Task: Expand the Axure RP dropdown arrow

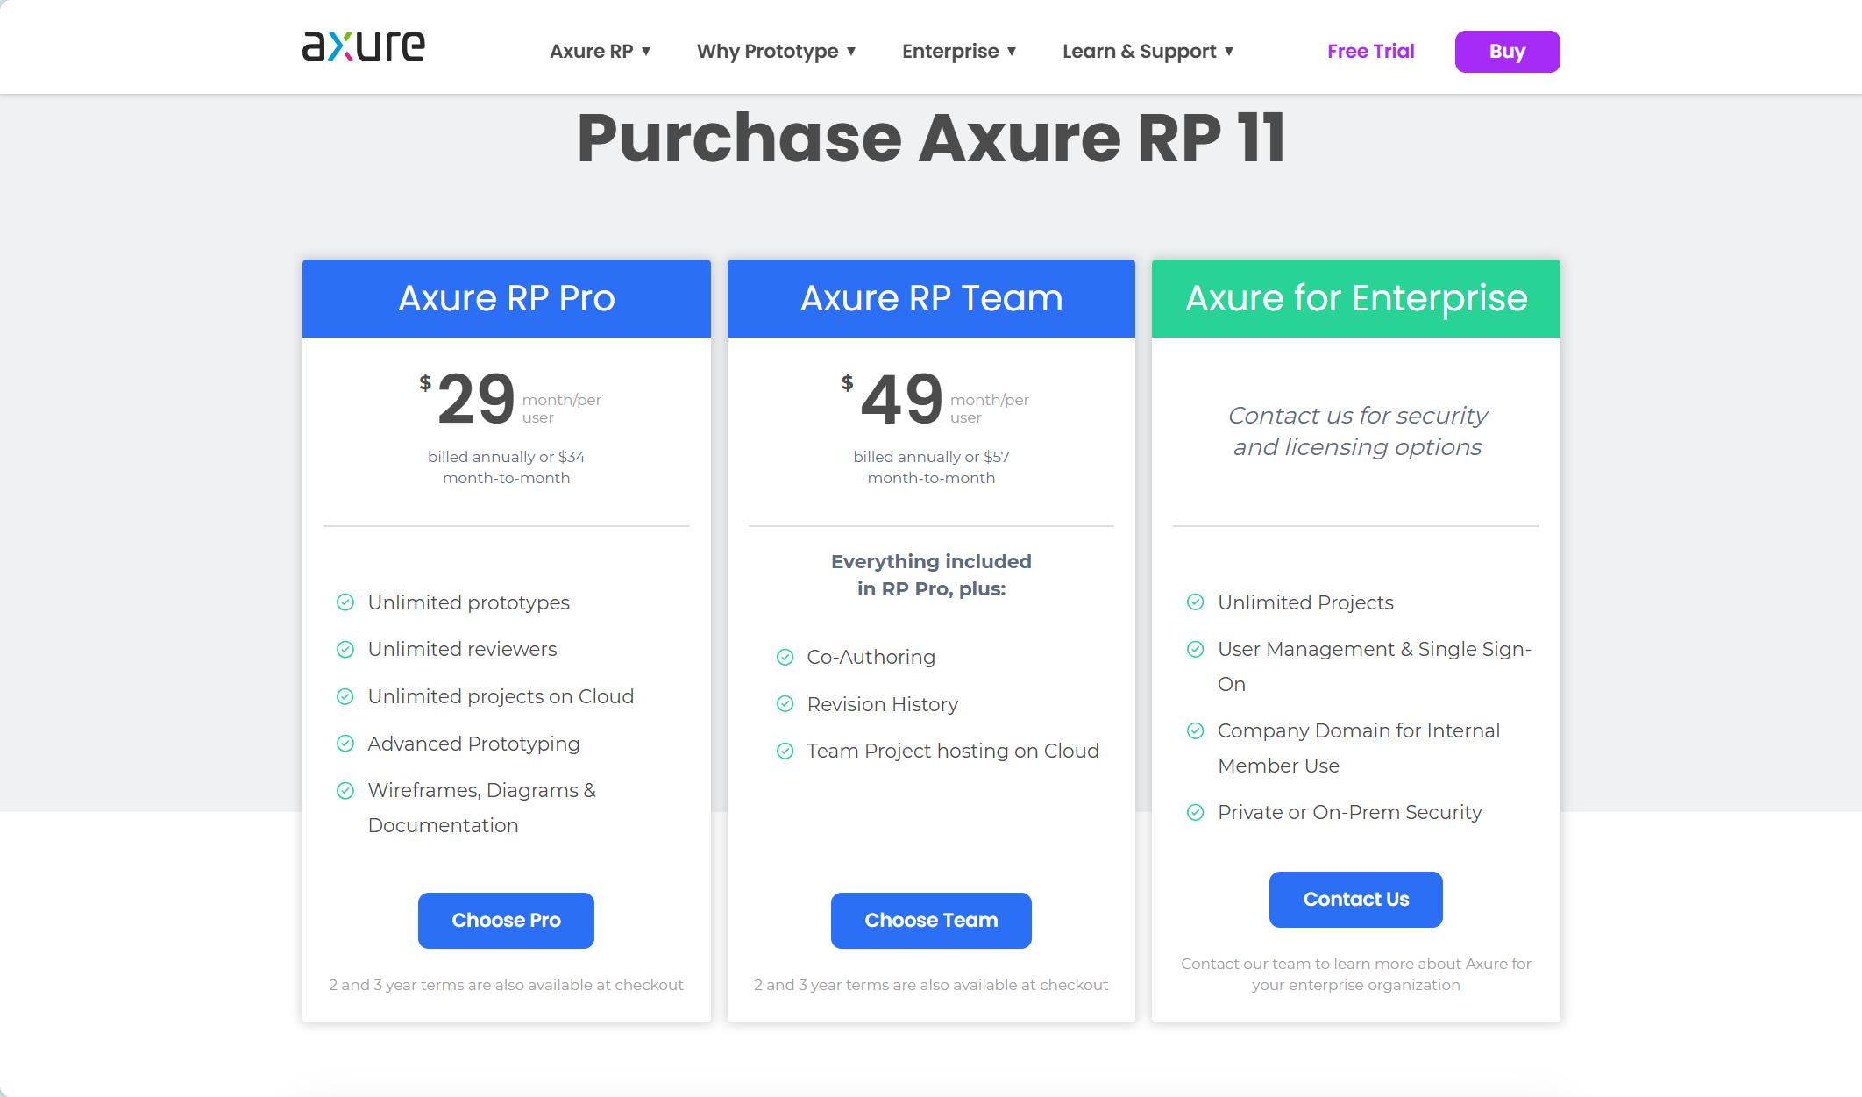Action: tap(646, 52)
